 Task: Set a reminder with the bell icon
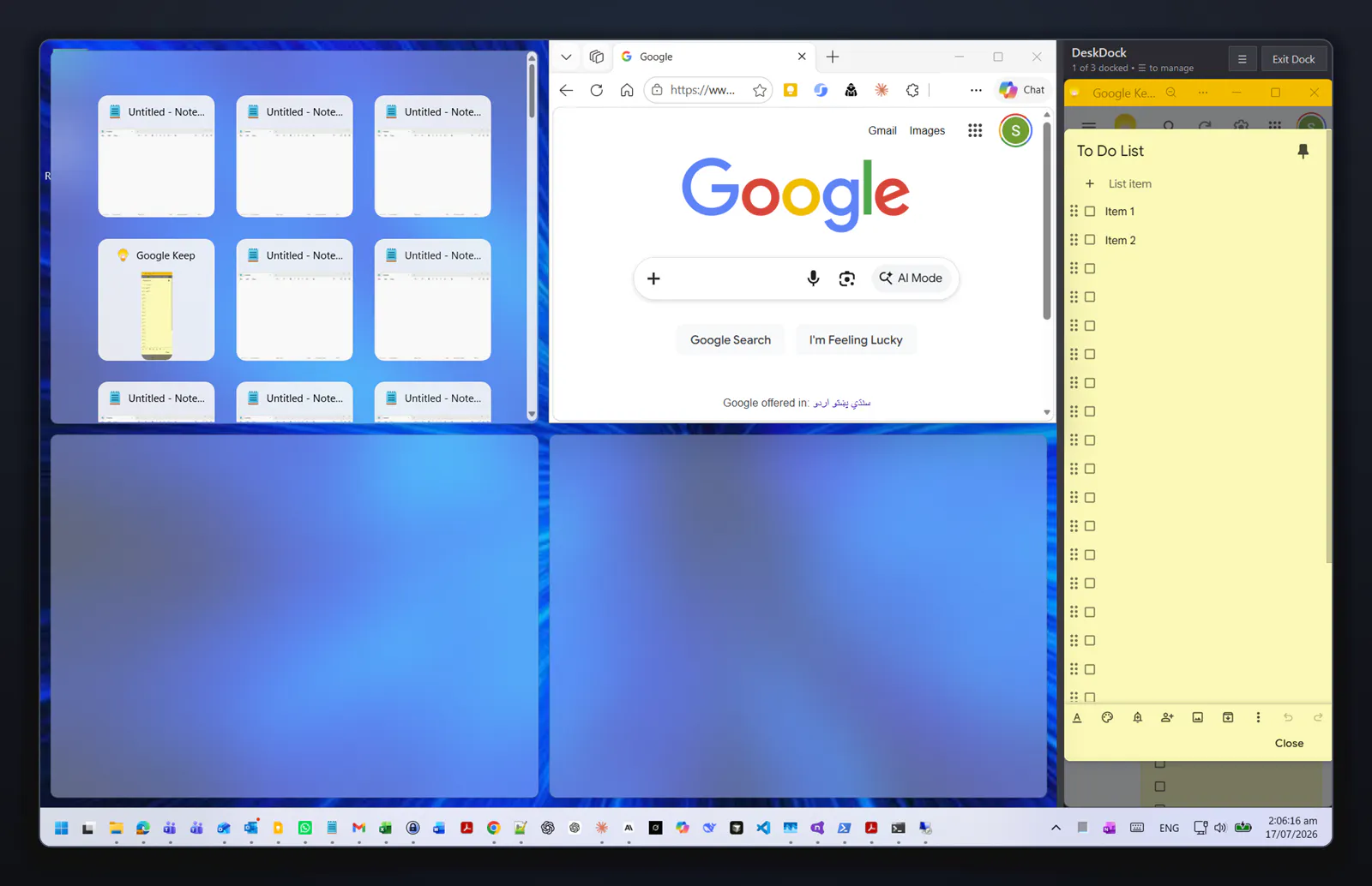(1137, 718)
